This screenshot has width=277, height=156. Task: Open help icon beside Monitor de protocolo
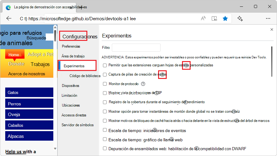point(143,84)
